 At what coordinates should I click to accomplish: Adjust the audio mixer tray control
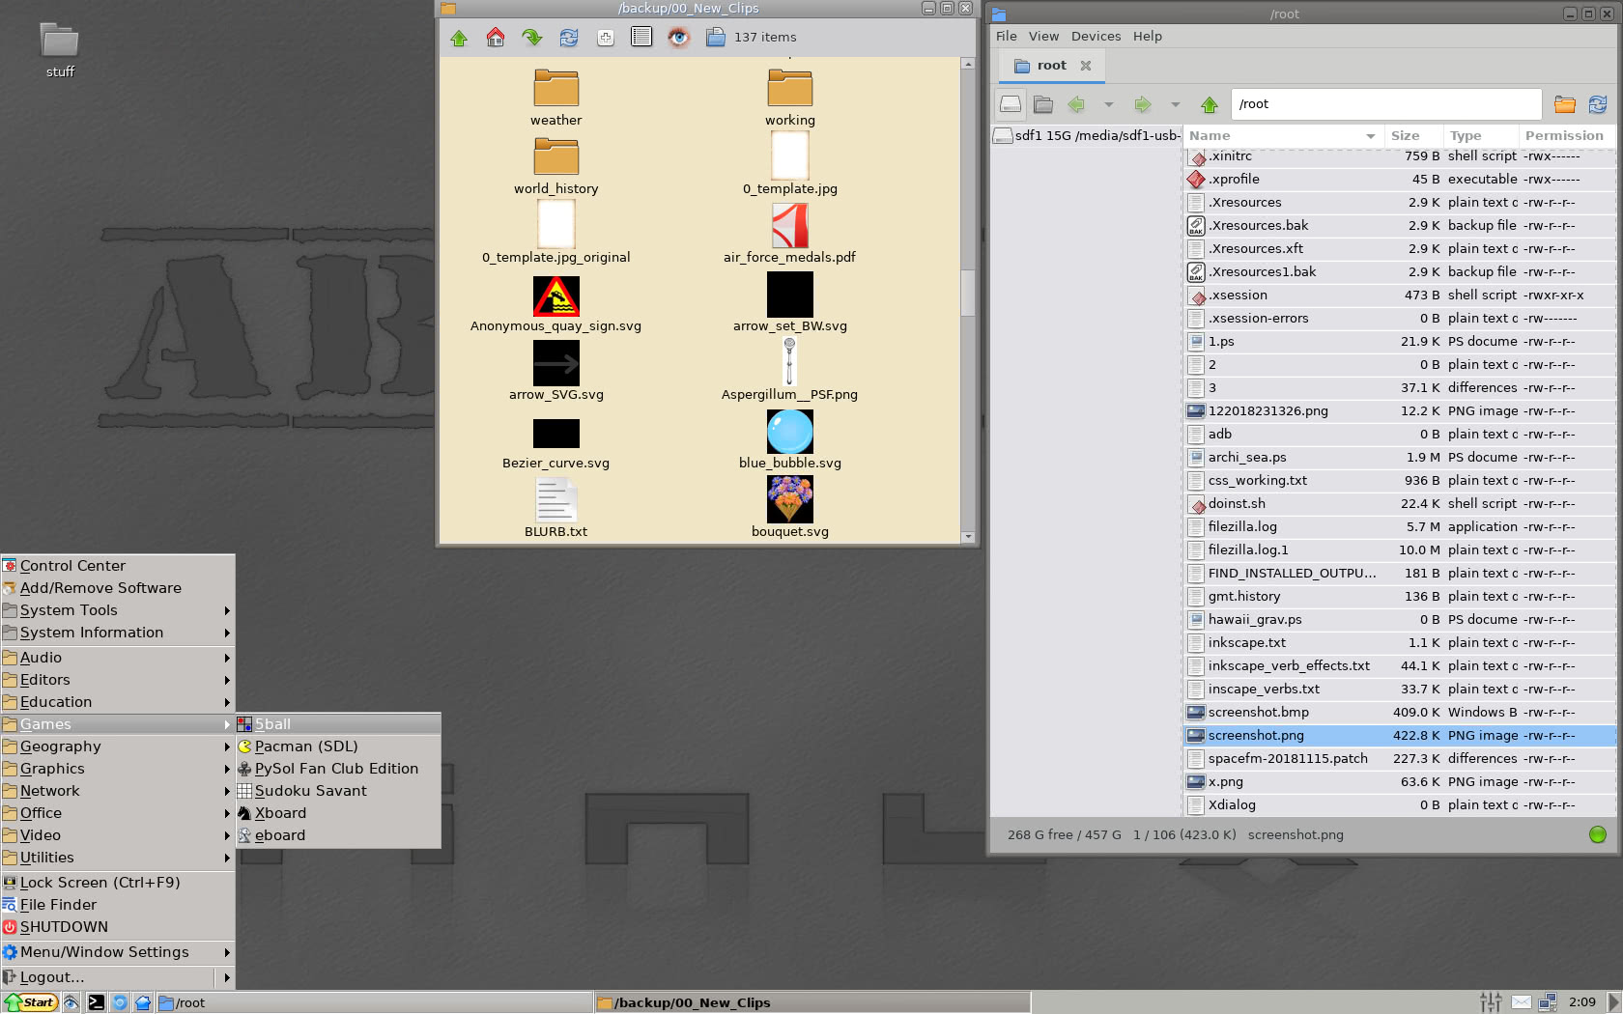click(x=1491, y=1002)
